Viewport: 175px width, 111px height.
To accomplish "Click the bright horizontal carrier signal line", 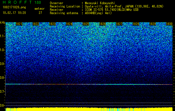I will click(x=89, y=84).
